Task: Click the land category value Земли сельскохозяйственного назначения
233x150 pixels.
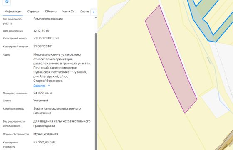Action: click(57, 111)
